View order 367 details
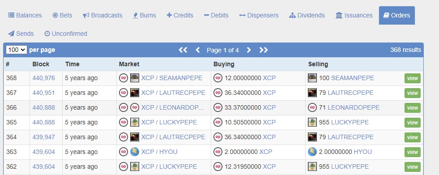 pyautogui.click(x=413, y=93)
